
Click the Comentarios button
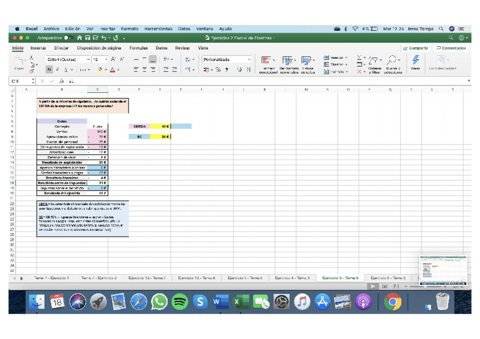coord(451,48)
